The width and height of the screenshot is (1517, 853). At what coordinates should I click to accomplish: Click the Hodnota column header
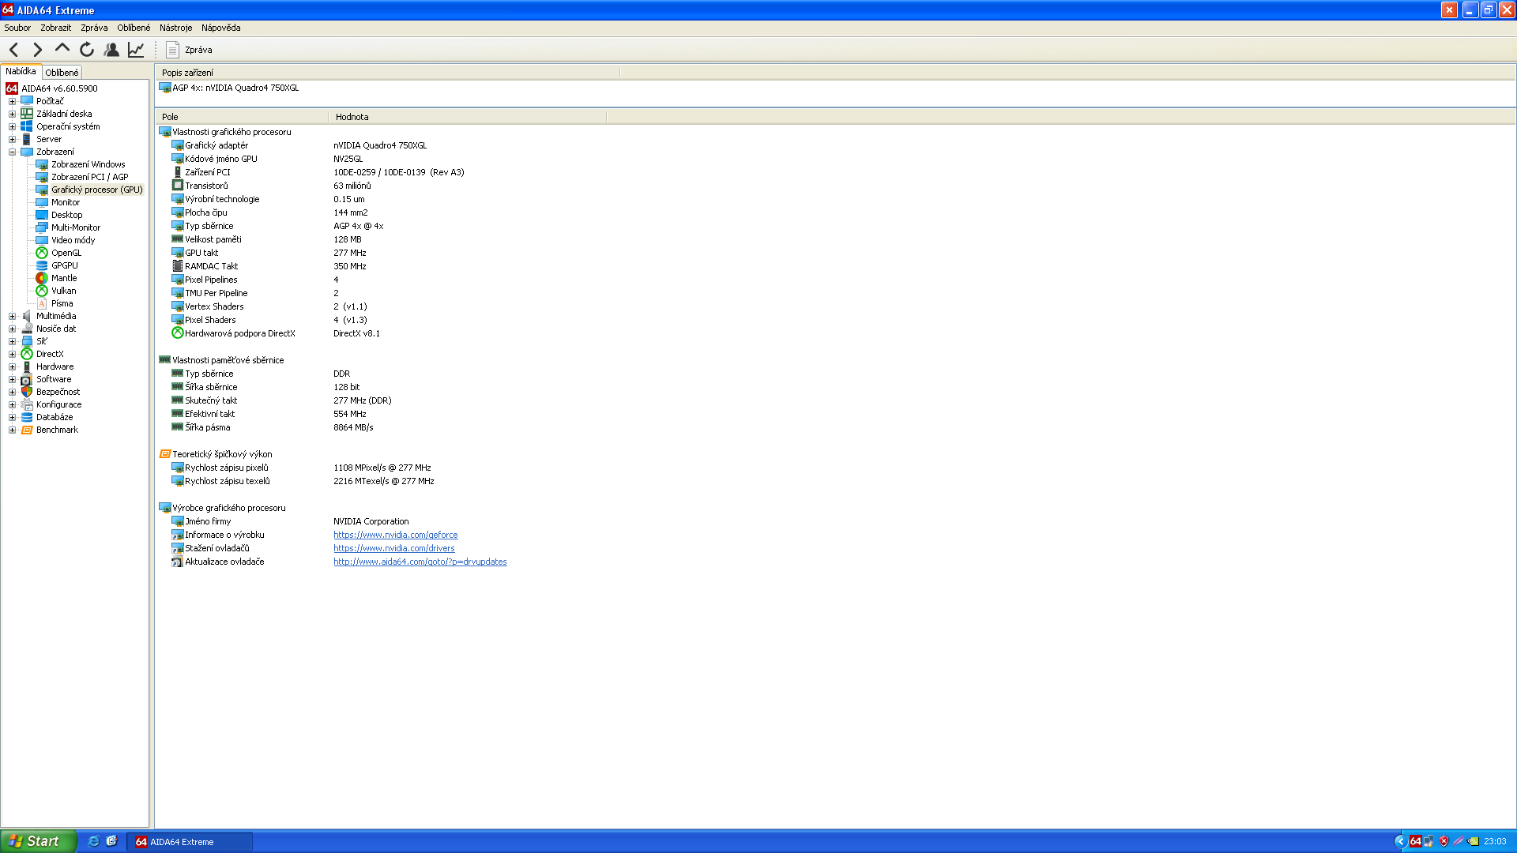click(x=352, y=117)
